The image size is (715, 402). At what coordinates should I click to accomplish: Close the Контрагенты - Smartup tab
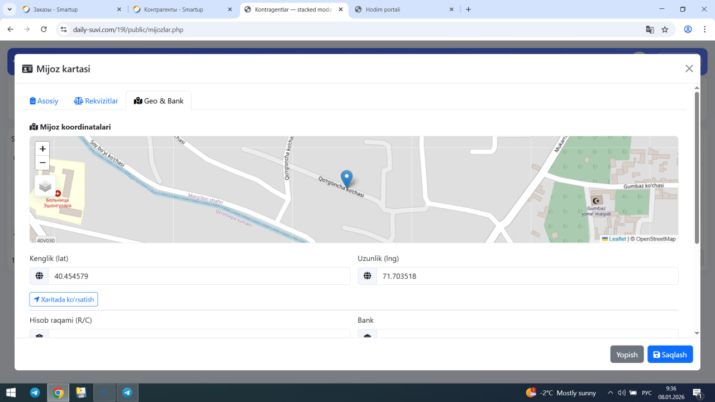click(x=230, y=9)
